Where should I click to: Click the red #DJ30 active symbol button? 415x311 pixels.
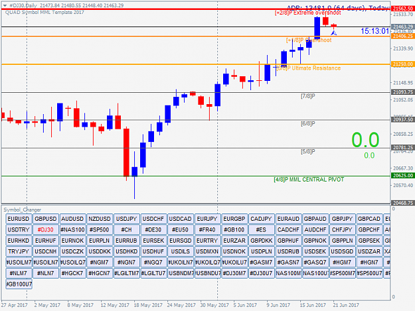click(46, 229)
